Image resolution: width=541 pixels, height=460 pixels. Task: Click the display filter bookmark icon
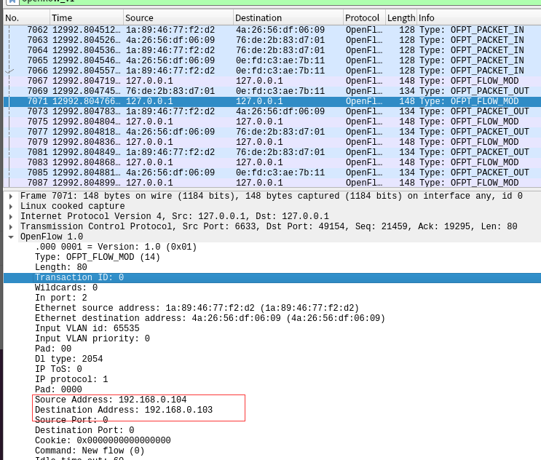point(13,1)
